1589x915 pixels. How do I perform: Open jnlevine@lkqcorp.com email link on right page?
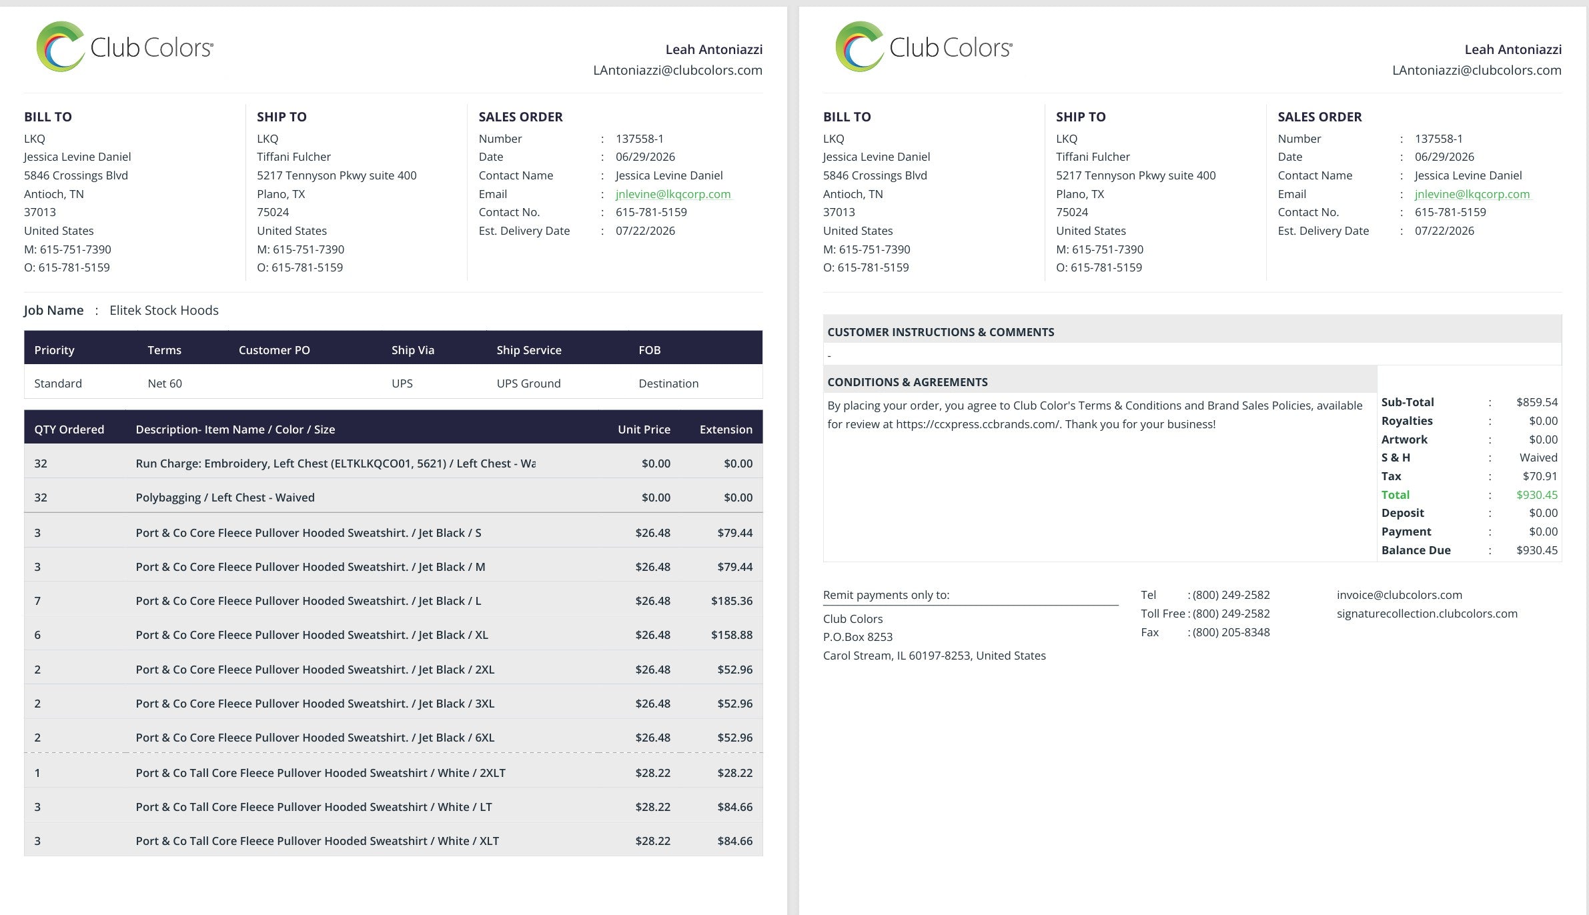pos(1472,194)
